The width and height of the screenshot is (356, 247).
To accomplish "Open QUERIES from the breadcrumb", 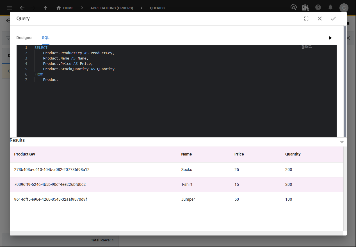I will (157, 8).
